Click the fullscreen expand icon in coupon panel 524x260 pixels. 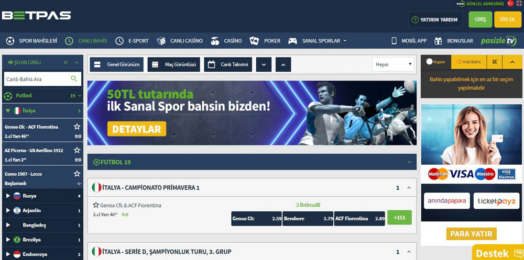(494, 62)
